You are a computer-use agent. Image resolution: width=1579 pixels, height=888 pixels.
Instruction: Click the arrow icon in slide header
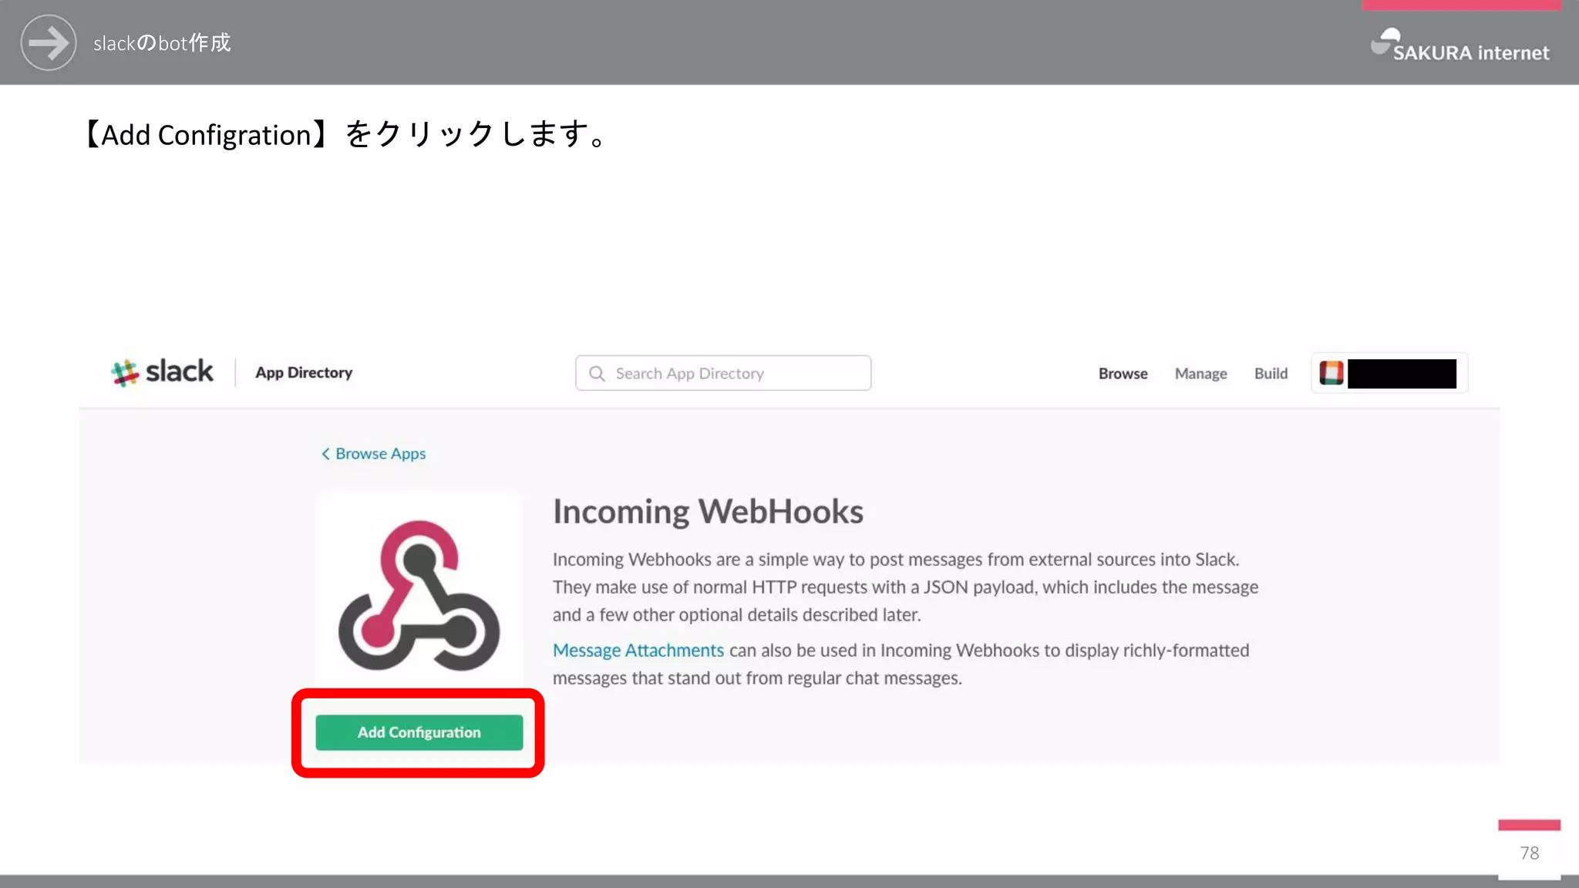click(49, 42)
